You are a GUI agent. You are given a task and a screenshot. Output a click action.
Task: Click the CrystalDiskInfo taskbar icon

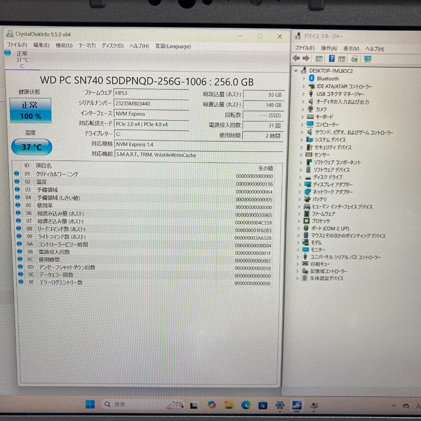tap(297, 405)
